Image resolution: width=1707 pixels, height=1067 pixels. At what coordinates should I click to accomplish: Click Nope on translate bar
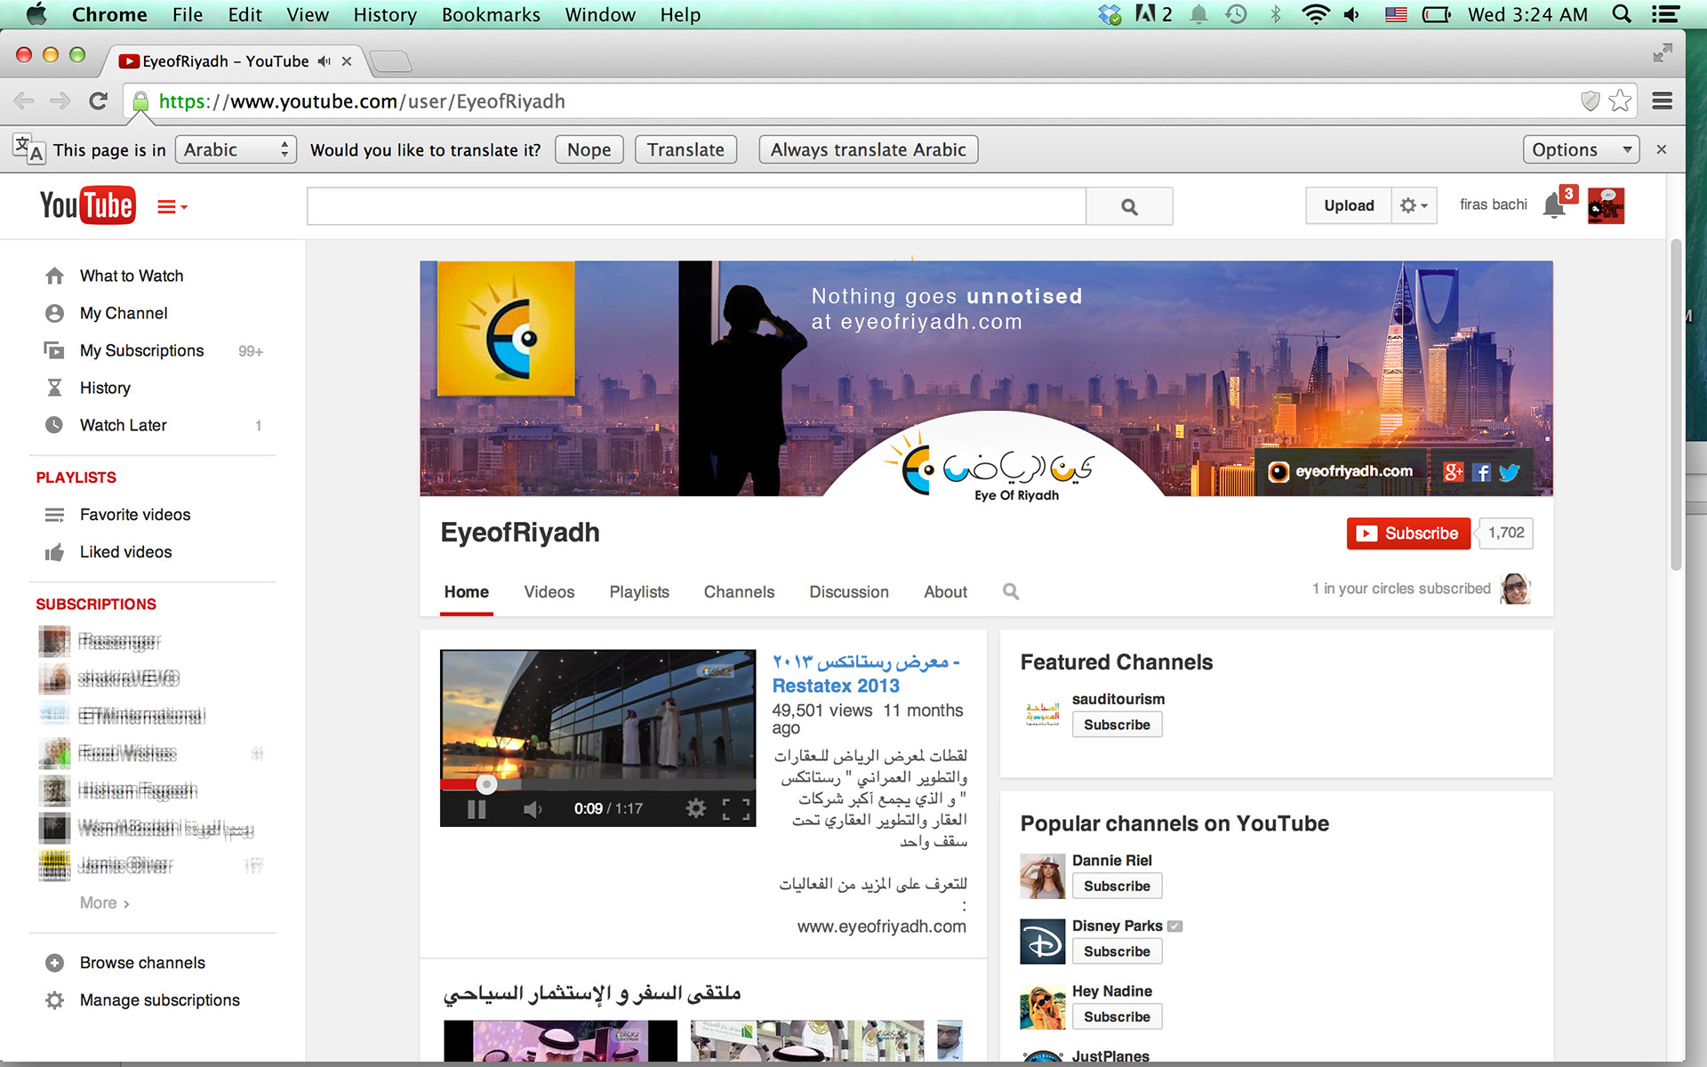pyautogui.click(x=589, y=149)
